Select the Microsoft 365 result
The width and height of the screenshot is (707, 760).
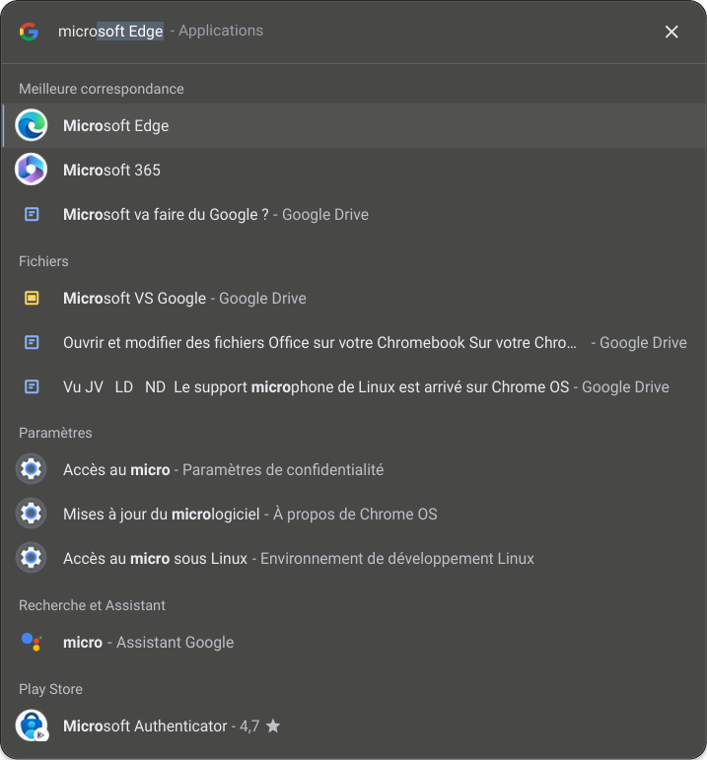(353, 170)
